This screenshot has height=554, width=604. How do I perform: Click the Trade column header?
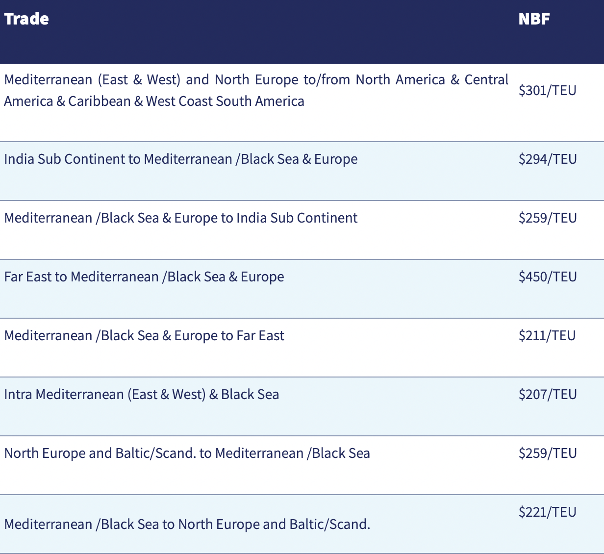[26, 19]
